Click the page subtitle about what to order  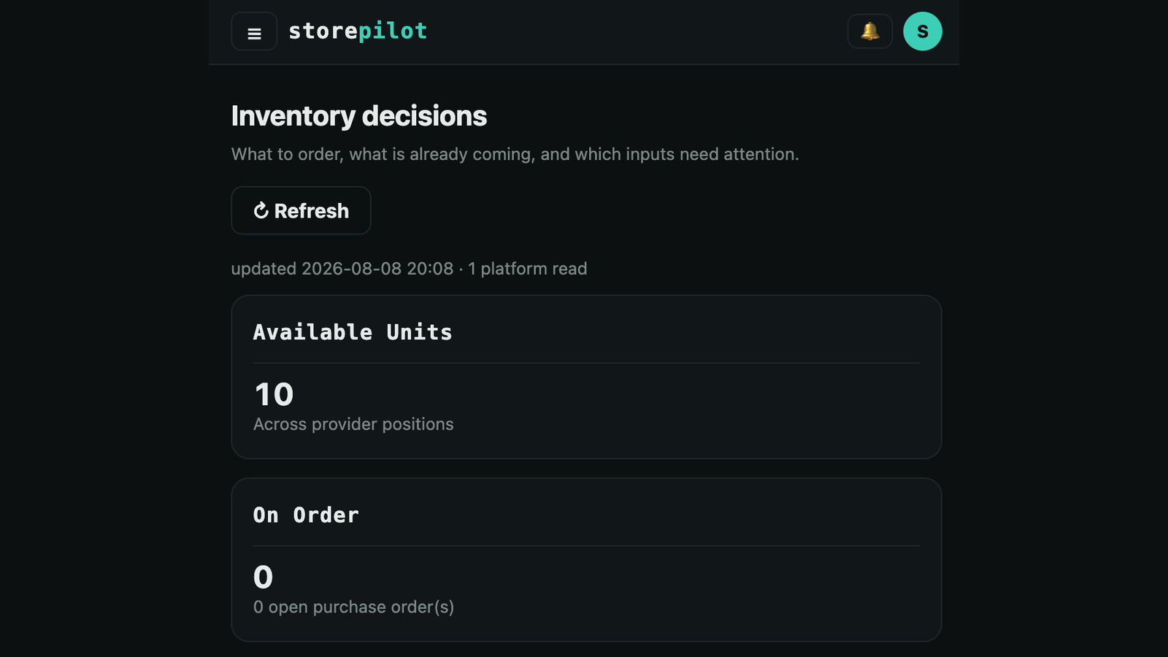click(x=515, y=154)
